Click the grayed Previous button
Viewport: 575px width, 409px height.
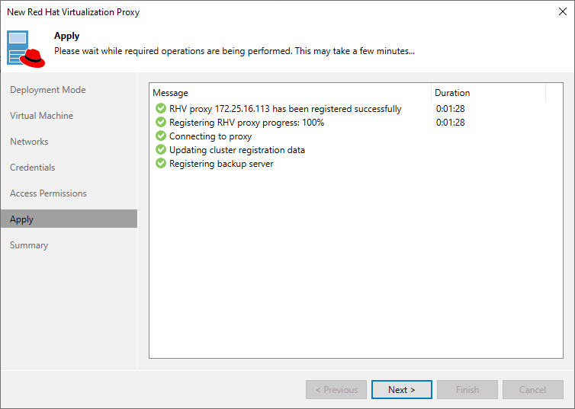tap(336, 390)
